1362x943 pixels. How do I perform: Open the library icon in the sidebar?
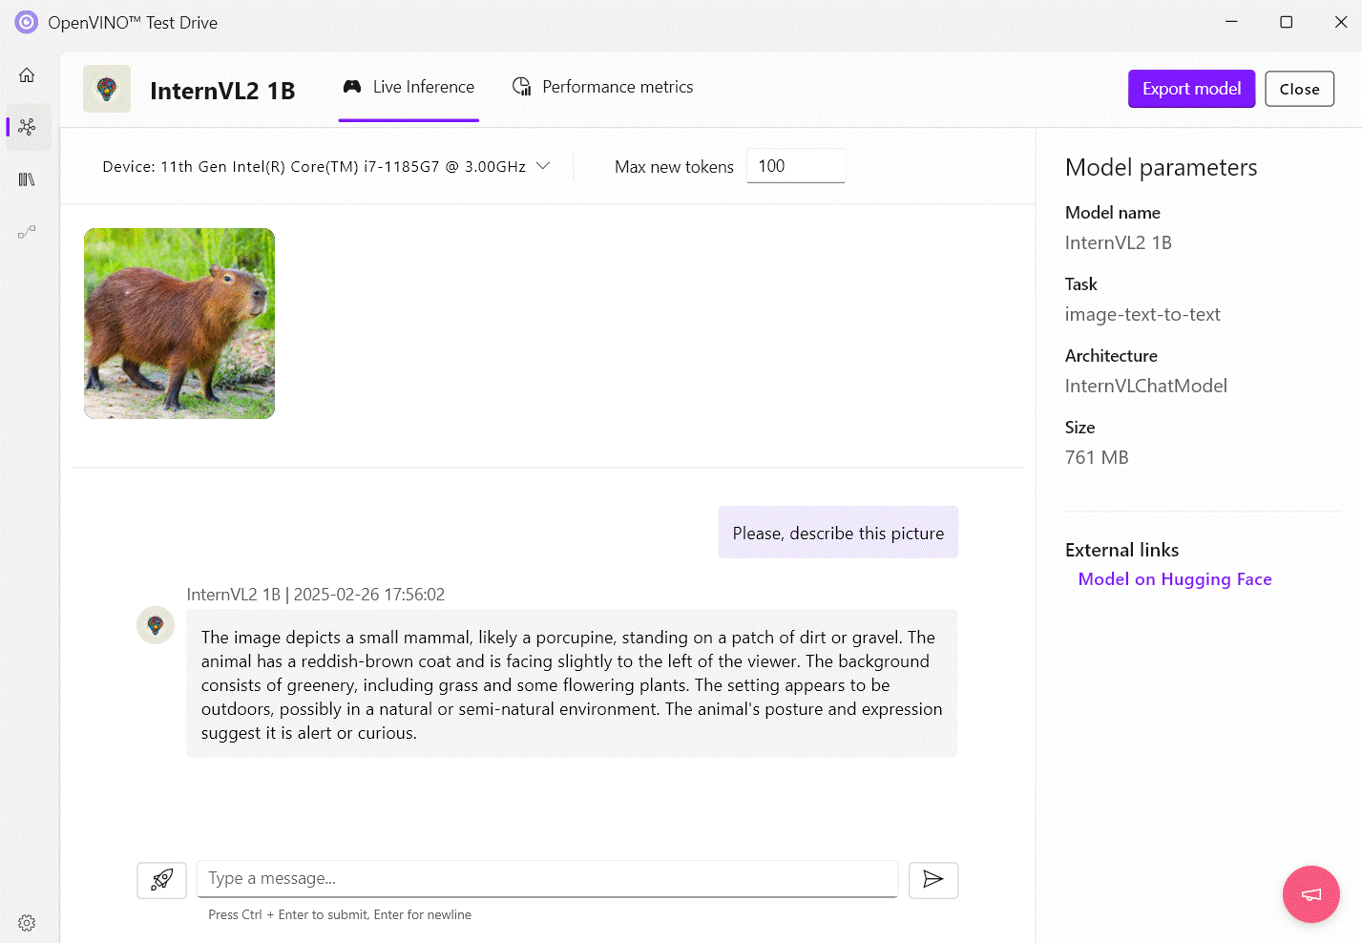pyautogui.click(x=27, y=179)
